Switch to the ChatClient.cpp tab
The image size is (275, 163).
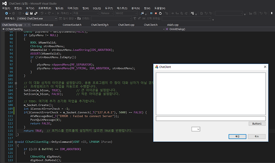coord(126,25)
